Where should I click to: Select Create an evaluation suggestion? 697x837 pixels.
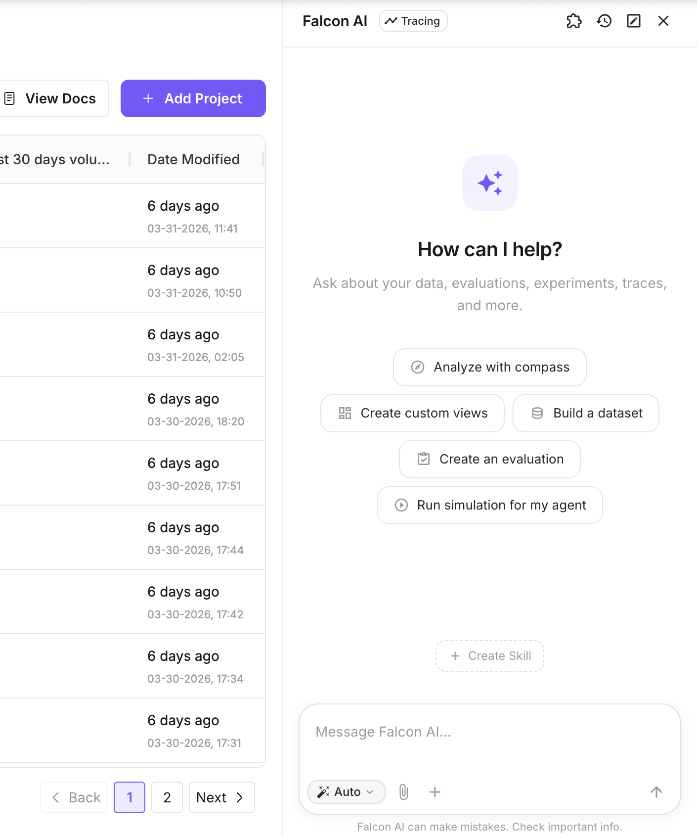490,459
